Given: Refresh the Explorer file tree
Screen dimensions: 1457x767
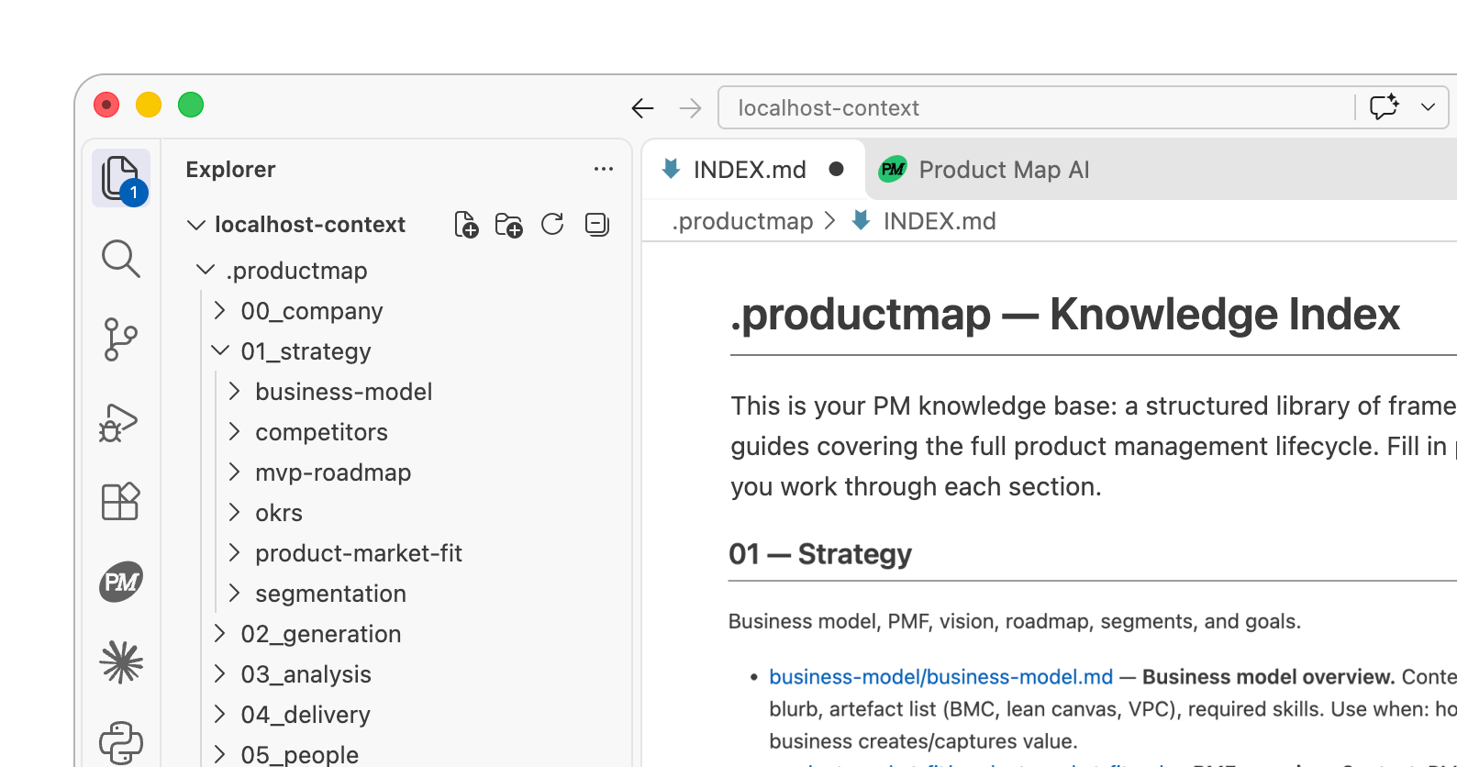Looking at the screenshot, I should 552,225.
